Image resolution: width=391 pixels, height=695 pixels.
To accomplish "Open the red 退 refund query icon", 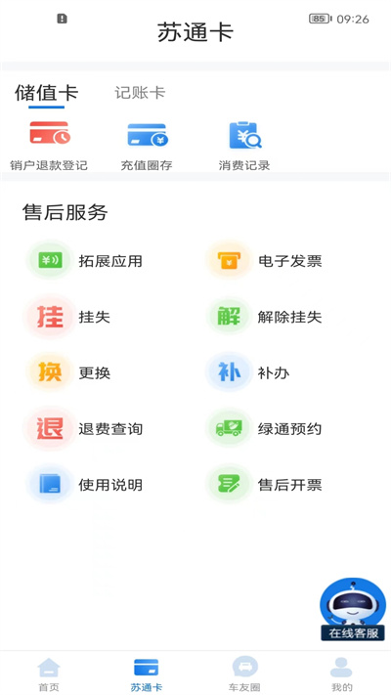I will pyautogui.click(x=50, y=428).
